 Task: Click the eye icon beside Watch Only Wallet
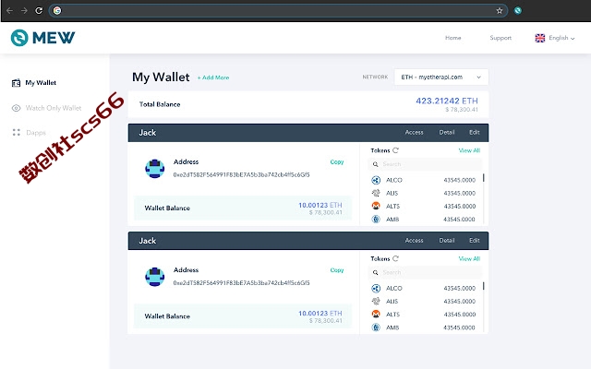click(x=17, y=108)
